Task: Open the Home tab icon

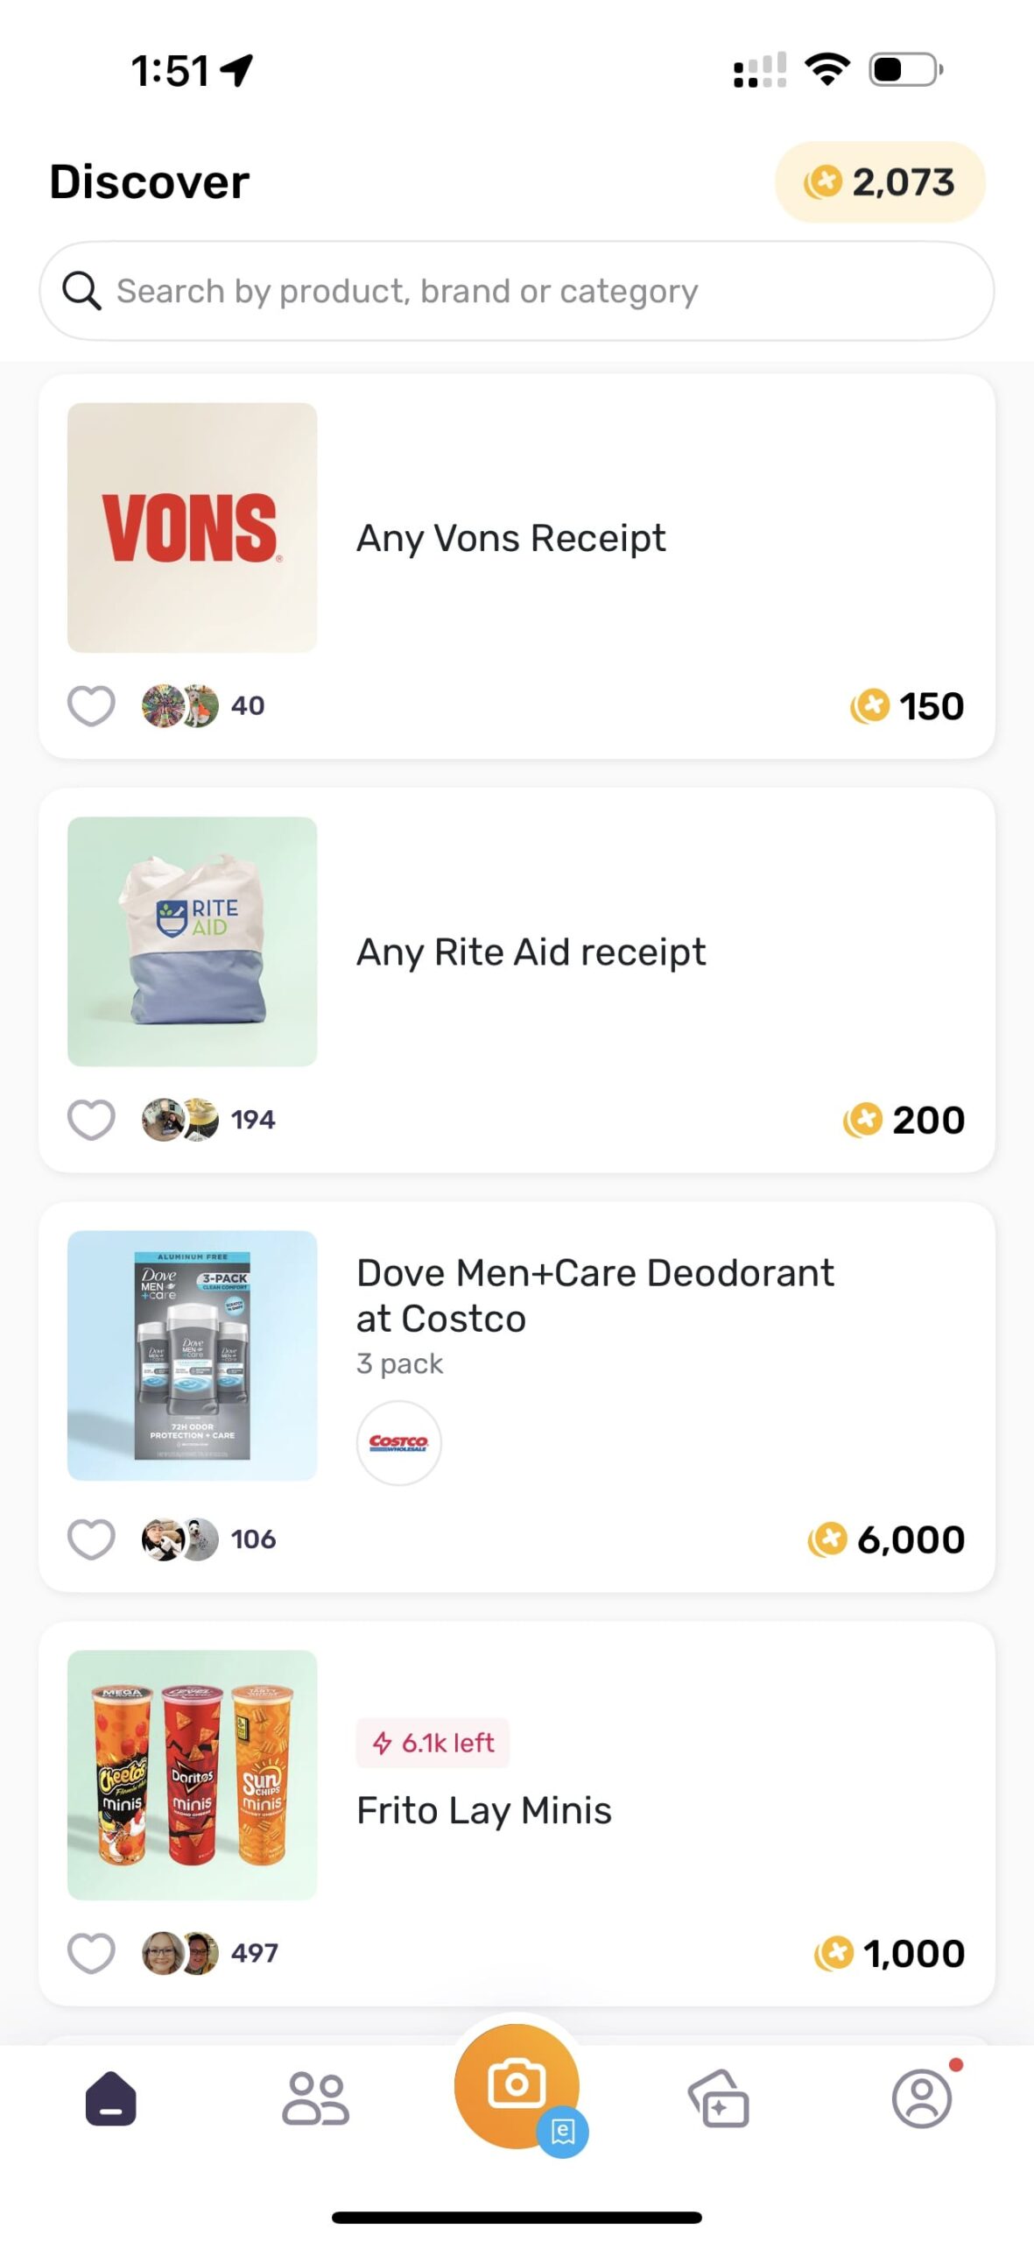Action: (x=110, y=2098)
